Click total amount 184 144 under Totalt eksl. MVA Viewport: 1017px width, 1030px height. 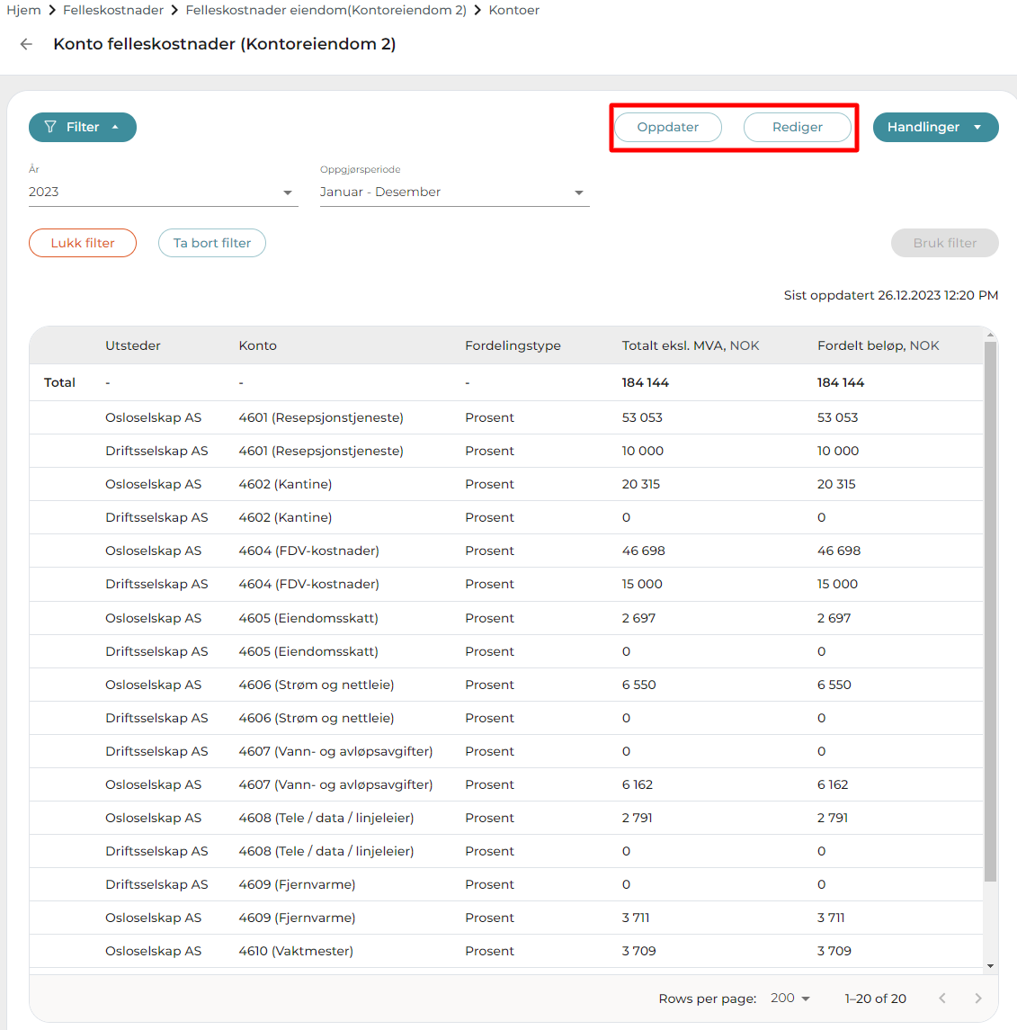(x=645, y=382)
